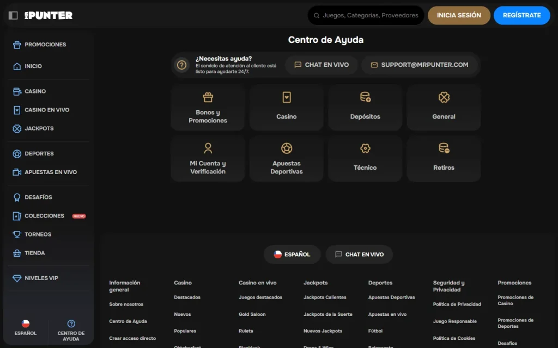558x348 pixels.
Task: Click the Promociones de Deportes footer link
Action: pos(515,323)
